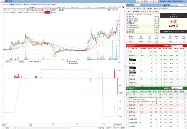187x129 pixels.
Task: Step the date forward one day
Action: (182, 5)
